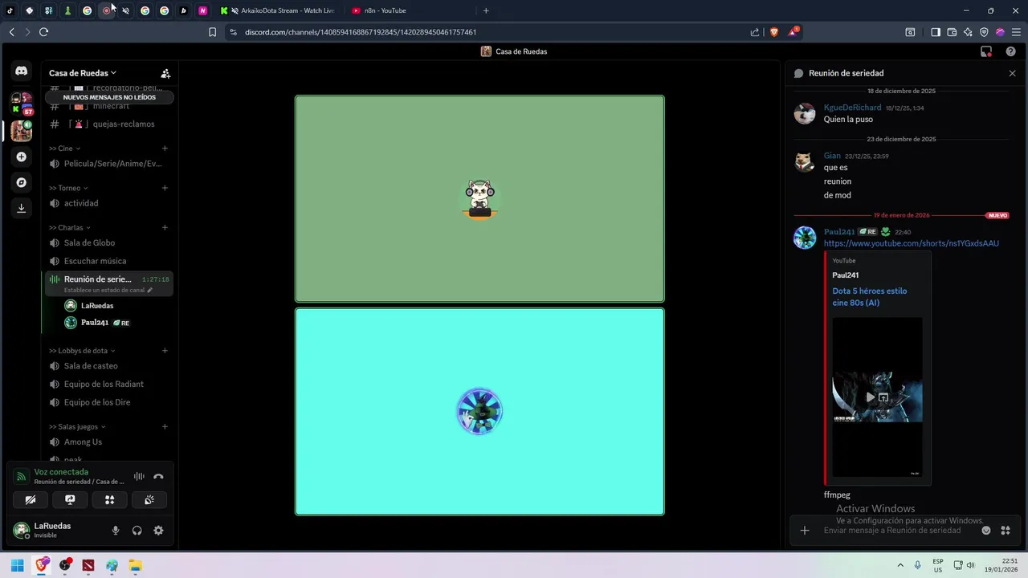Collapse the Salas juegos category

pos(77,426)
